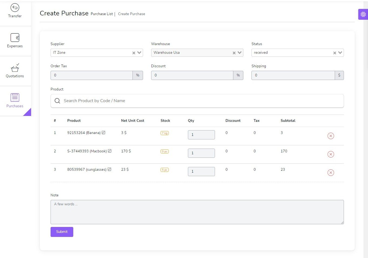Viewport: 368px width, 258px height.
Task: Clear the received status selection
Action: pos(334,53)
